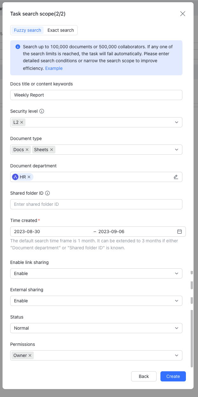Open the Status dropdown
The height and width of the screenshot is (397, 198).
coord(177,328)
